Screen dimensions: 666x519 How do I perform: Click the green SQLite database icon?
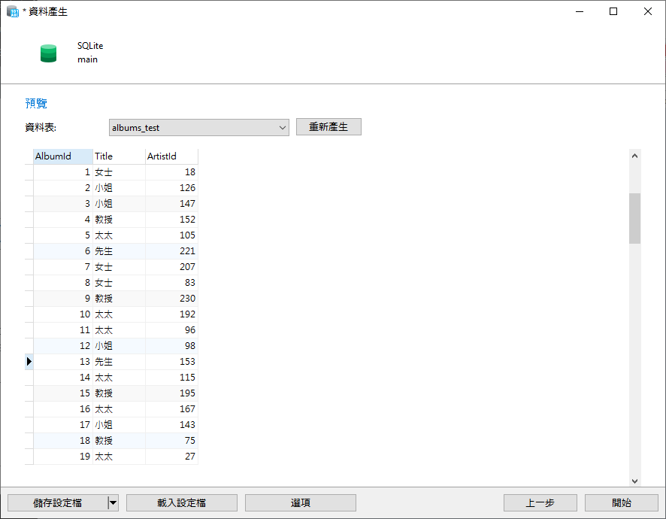48,53
